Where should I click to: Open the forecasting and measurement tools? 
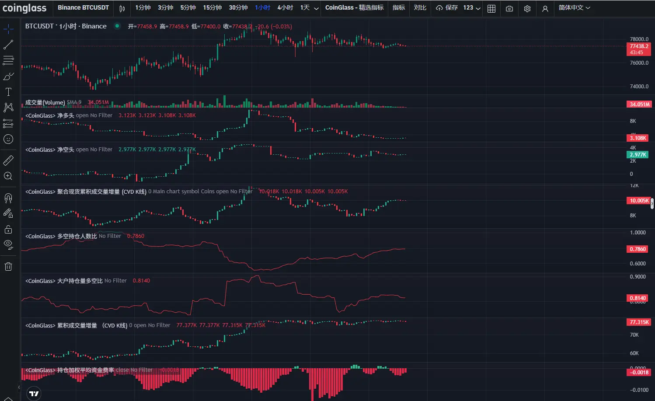(8, 124)
